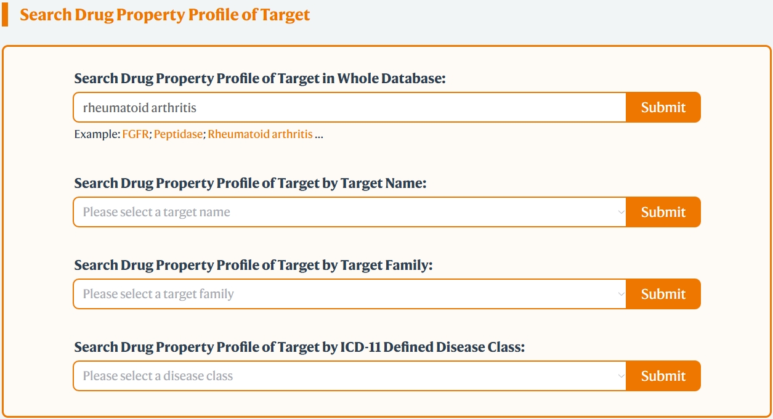Click the 'in Whole Database' section label
The image size is (773, 419).
(x=259, y=79)
